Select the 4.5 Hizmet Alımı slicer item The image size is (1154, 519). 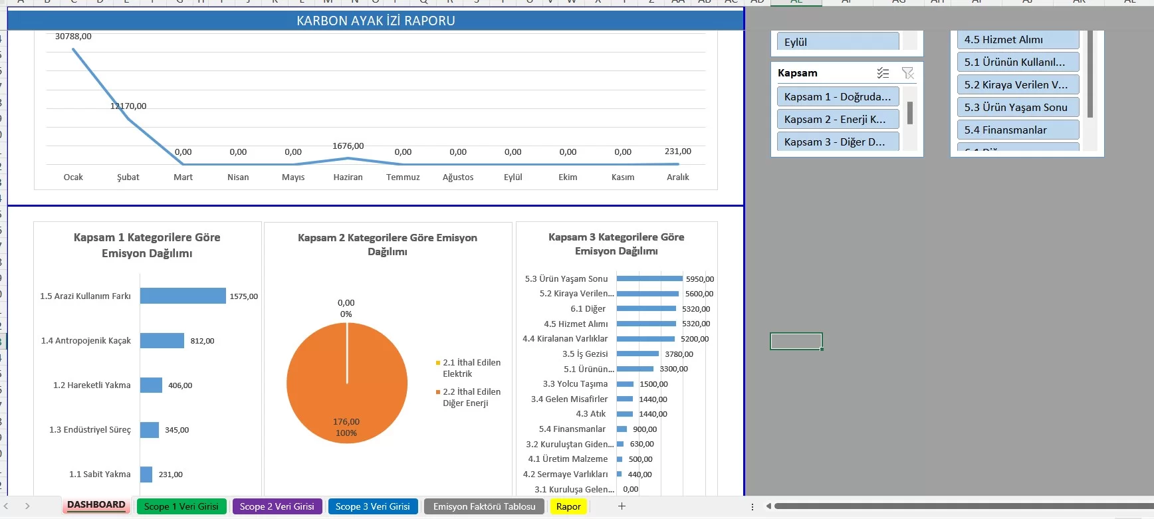[1017, 40]
